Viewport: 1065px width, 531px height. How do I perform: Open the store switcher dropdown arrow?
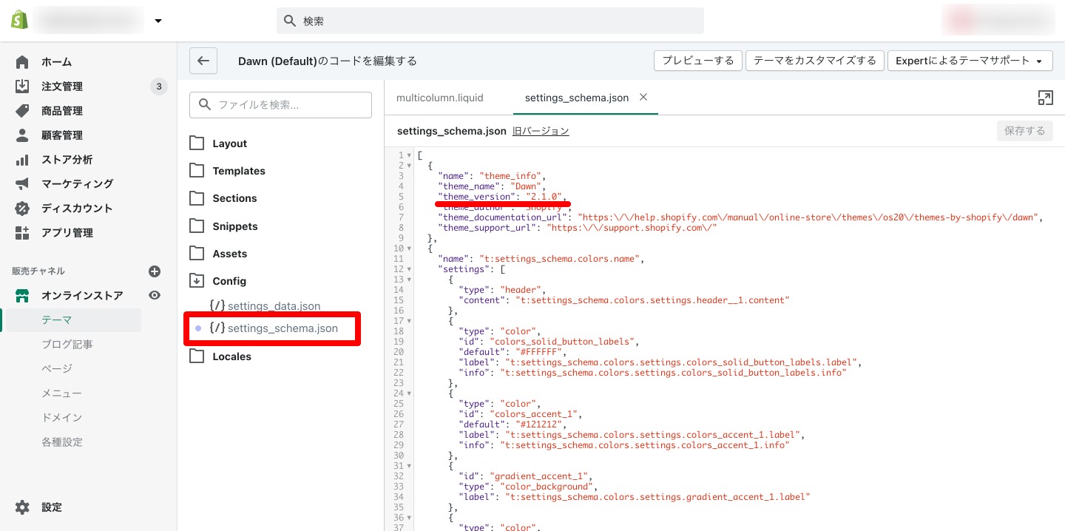pyautogui.click(x=158, y=21)
